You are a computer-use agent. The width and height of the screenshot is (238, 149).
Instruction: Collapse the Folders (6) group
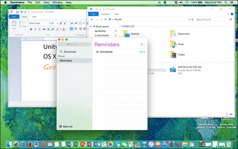tap(120, 26)
